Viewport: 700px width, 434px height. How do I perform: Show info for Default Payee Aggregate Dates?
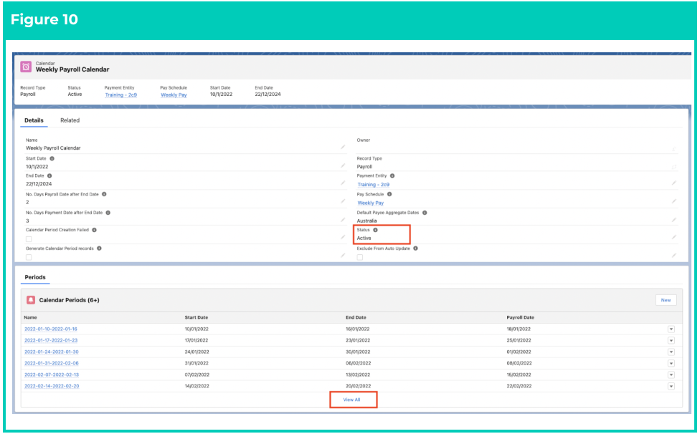click(x=425, y=213)
